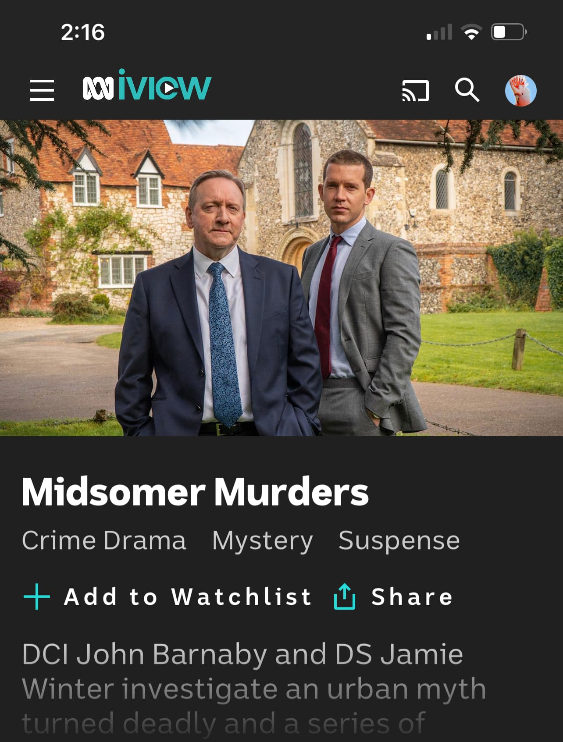
Task: Tap the Midsomer Murders hero image
Action: coord(281,278)
